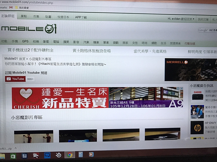The image size is (217, 162).
Task: Open the blue monitor taskbar app
Action: click(47, 155)
